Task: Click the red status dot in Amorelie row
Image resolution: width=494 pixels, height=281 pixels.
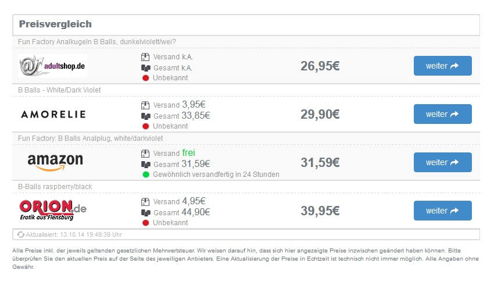Action: [145, 126]
